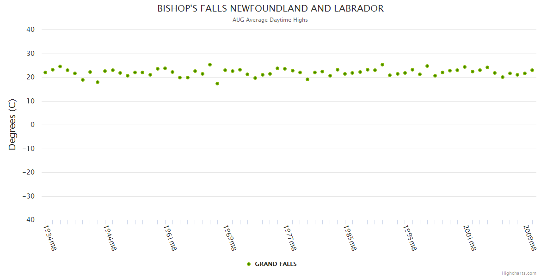Click the Bishop's Falls chart title

coord(270,9)
